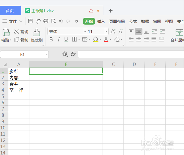
Task: Toggle Underline formatting
Action: tap(66, 39)
